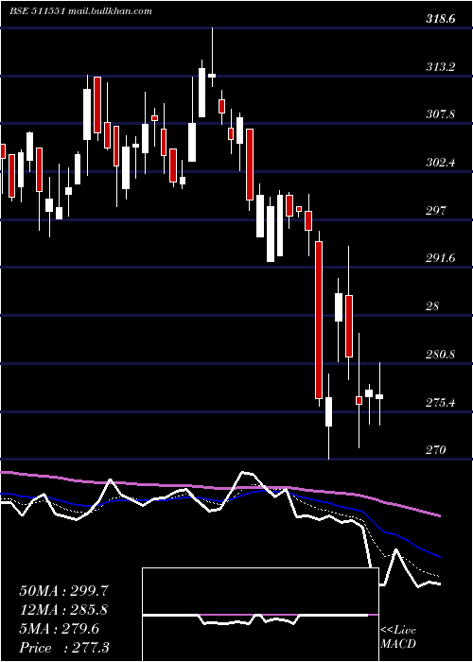This screenshot has width=473, height=662.
Task: Click the Live MACD label
Action: (398, 636)
